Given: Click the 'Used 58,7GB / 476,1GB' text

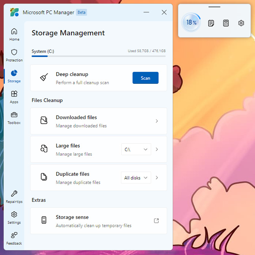Looking at the screenshot, I should coord(147,51).
